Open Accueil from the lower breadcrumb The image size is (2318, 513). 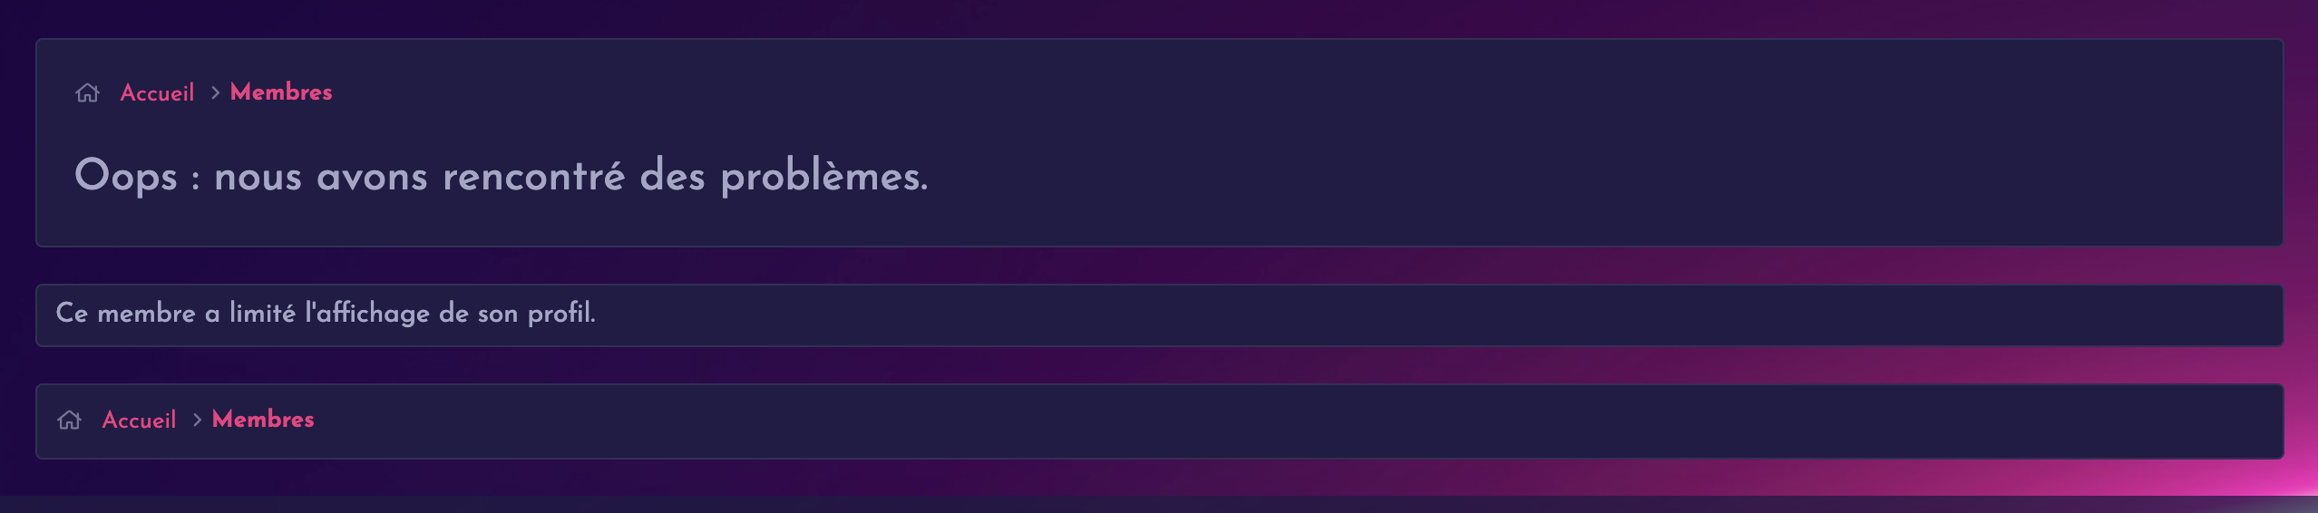coord(139,420)
